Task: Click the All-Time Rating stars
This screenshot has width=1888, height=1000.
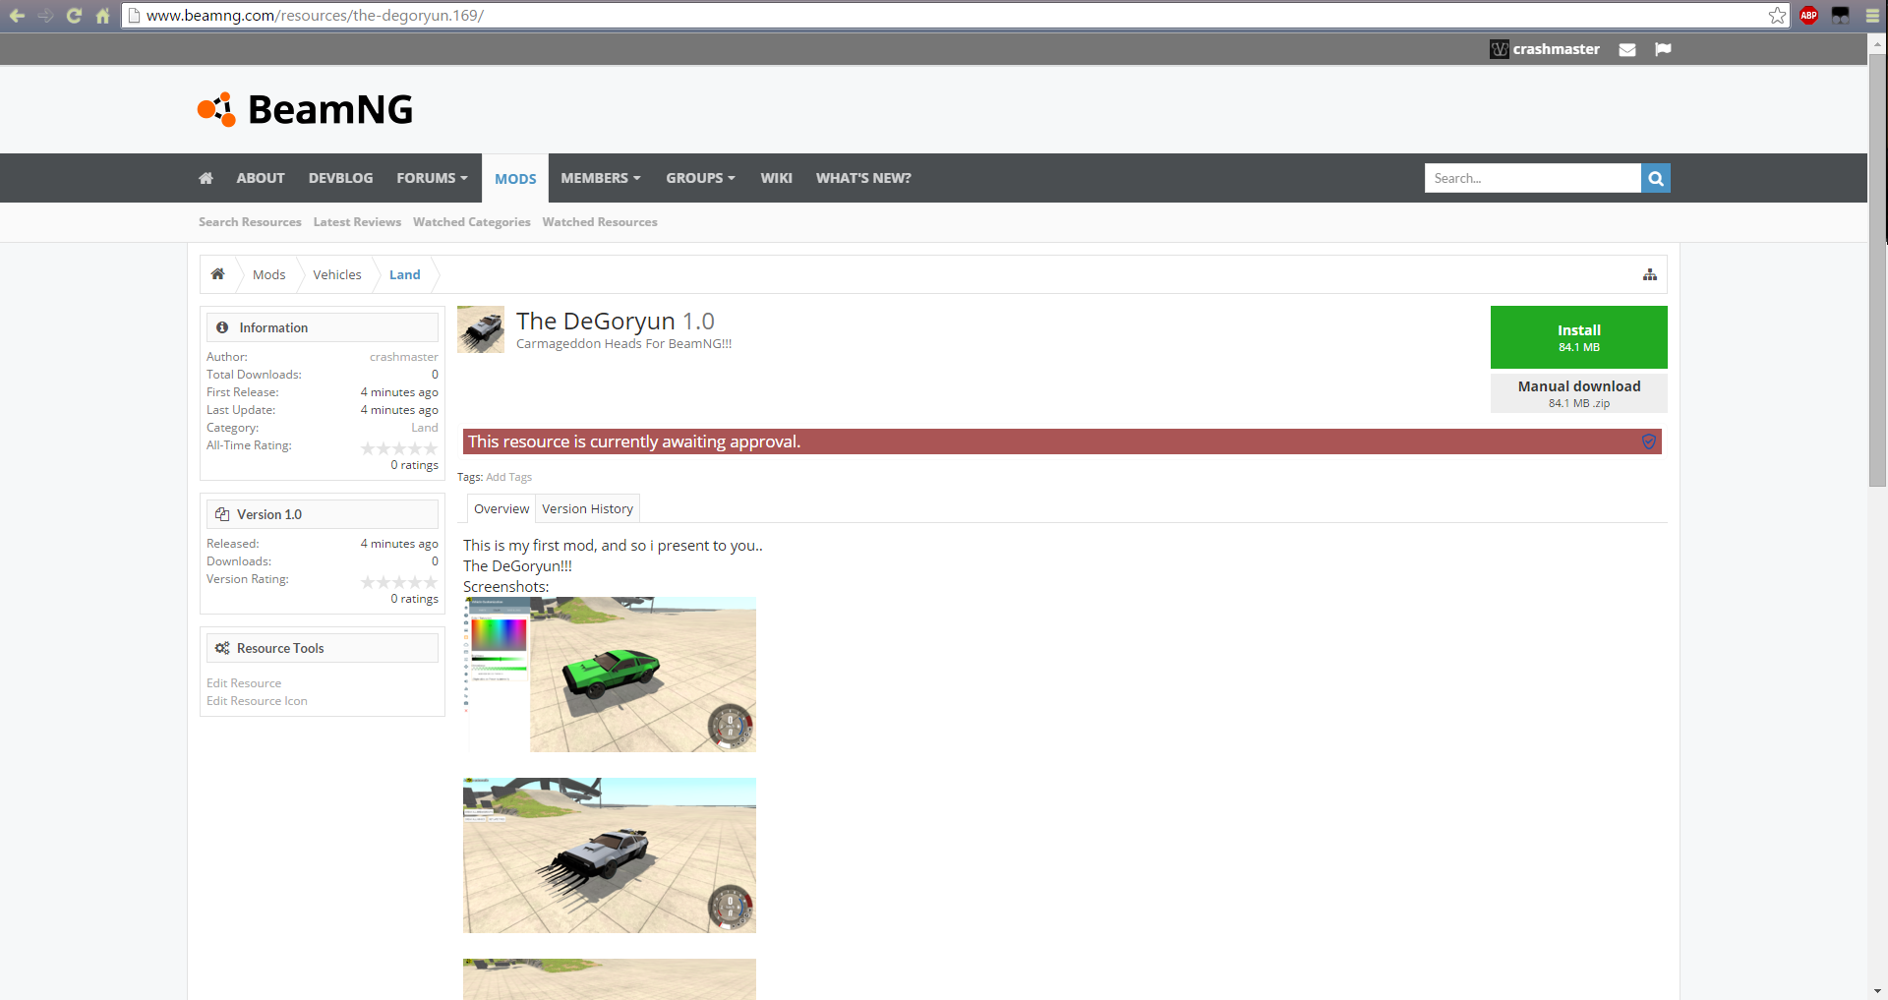Action: [x=399, y=448]
